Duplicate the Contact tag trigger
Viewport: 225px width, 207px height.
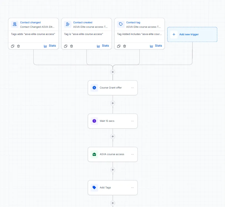(119, 46)
